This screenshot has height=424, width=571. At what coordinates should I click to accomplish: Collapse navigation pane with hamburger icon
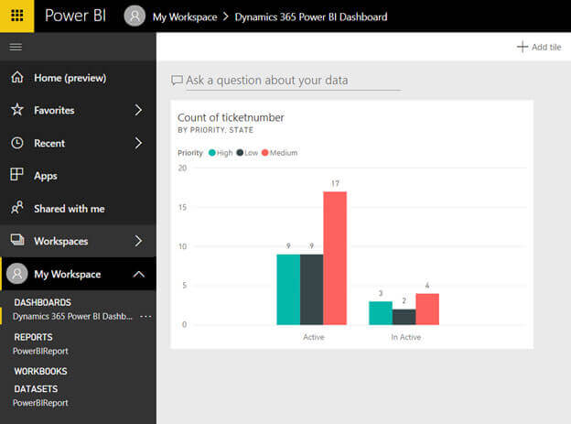16,47
